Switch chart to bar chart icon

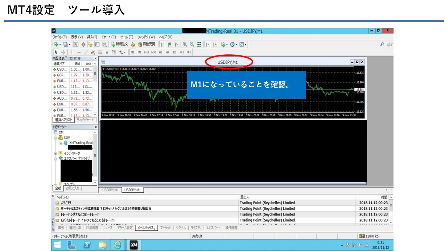click(x=162, y=45)
